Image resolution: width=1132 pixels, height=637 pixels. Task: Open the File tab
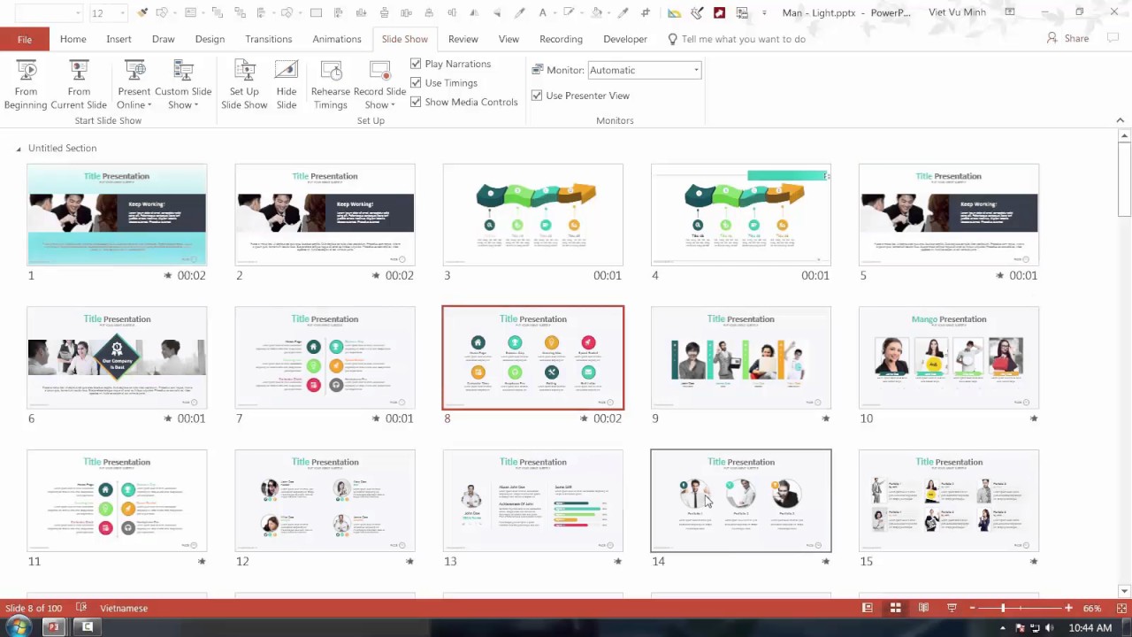(x=25, y=39)
